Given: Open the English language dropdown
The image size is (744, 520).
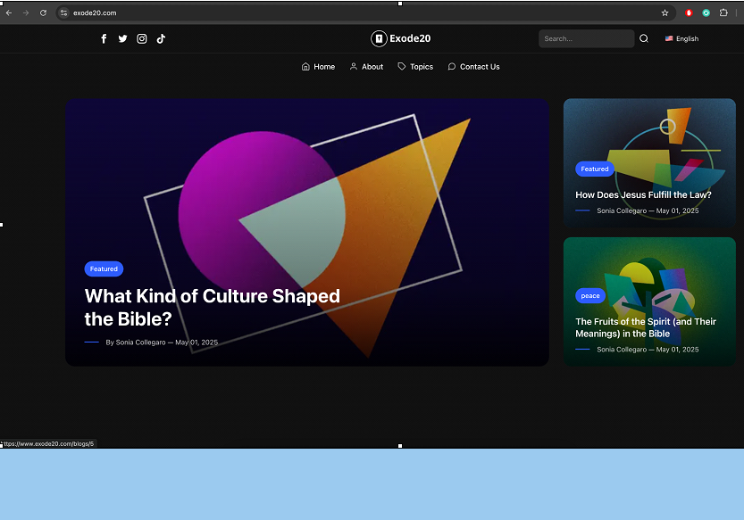Looking at the screenshot, I should point(681,38).
